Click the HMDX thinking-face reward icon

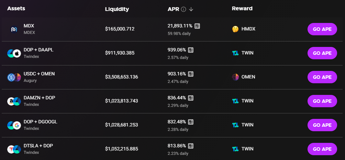pyautogui.click(x=235, y=29)
